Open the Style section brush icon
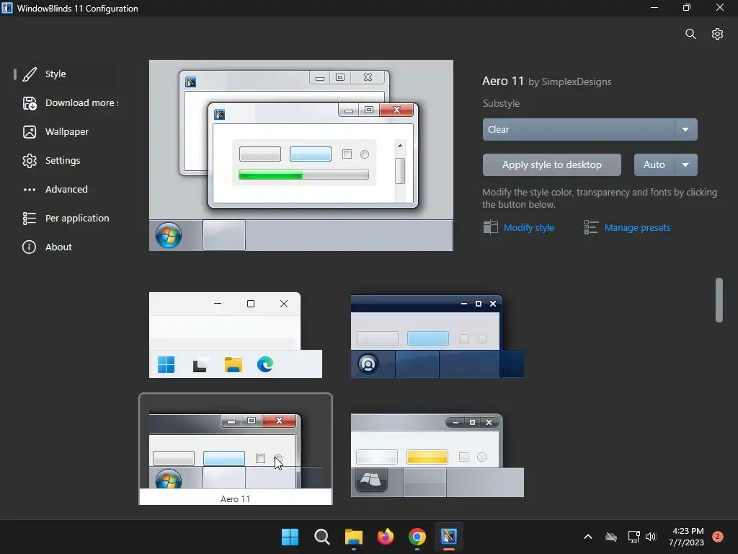 [x=29, y=74]
